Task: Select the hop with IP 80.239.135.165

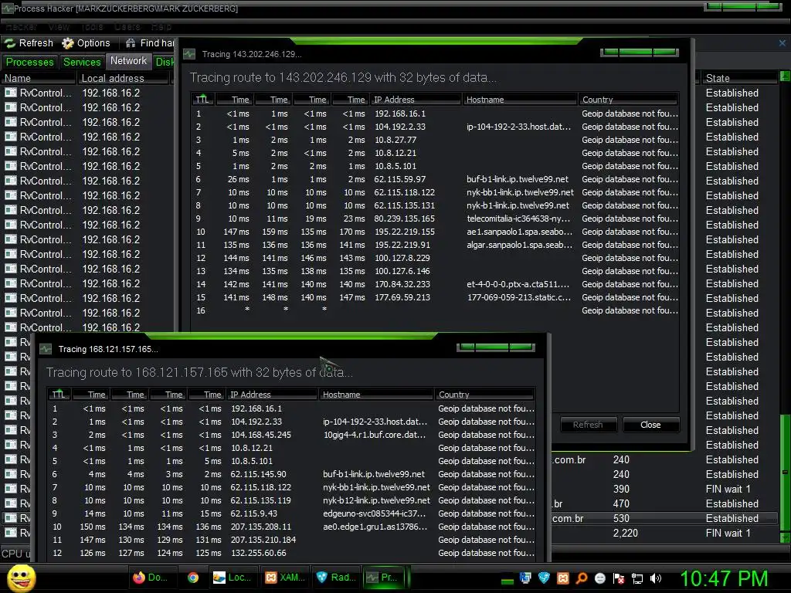Action: (x=436, y=219)
